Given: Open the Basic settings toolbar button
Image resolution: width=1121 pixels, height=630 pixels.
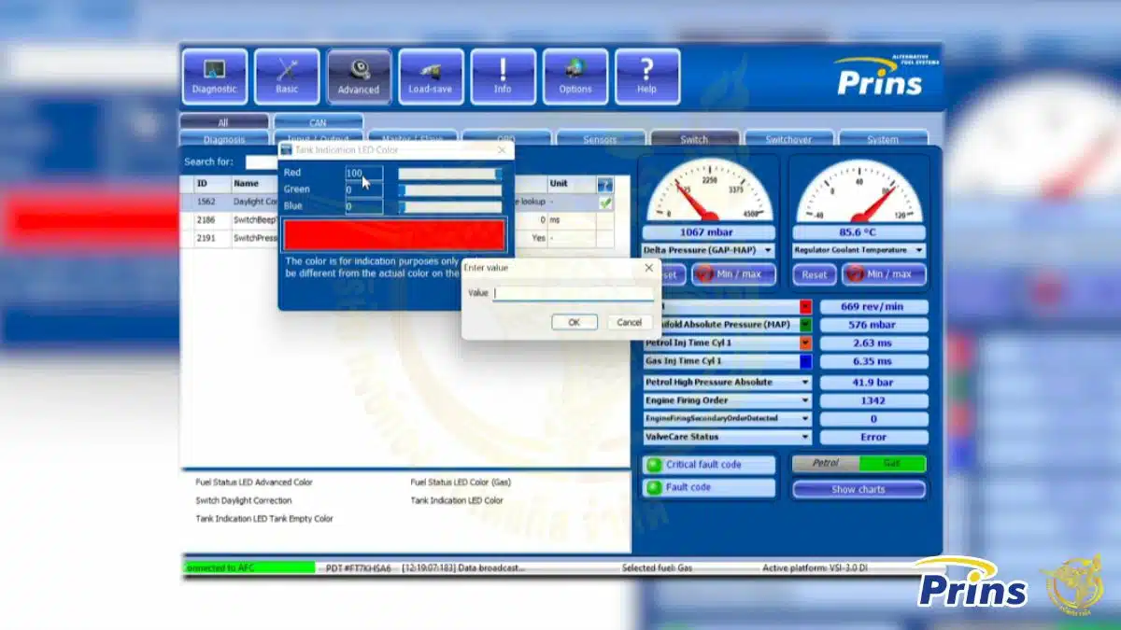Looking at the screenshot, I should coord(287,77).
